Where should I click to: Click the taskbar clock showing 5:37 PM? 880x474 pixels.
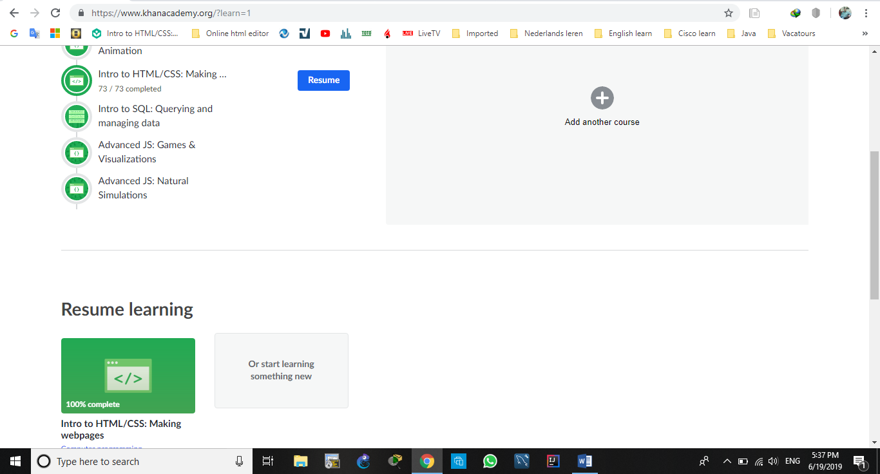pyautogui.click(x=825, y=461)
